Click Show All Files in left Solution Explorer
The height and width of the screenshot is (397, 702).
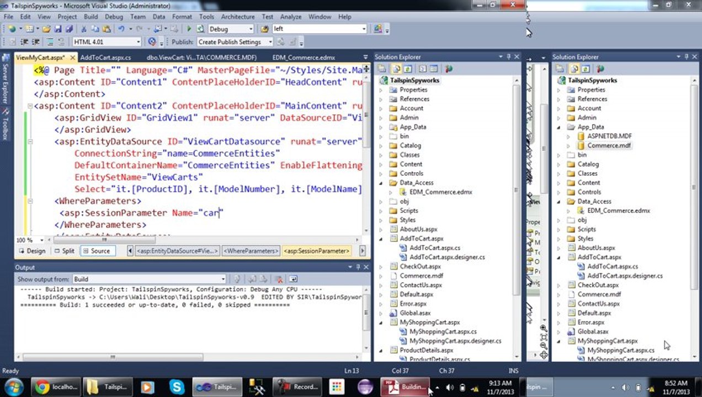click(x=396, y=69)
